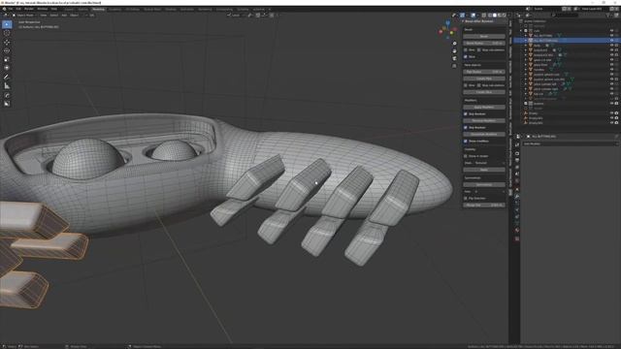
Task: Click the Bevel button
Action: pos(484,36)
